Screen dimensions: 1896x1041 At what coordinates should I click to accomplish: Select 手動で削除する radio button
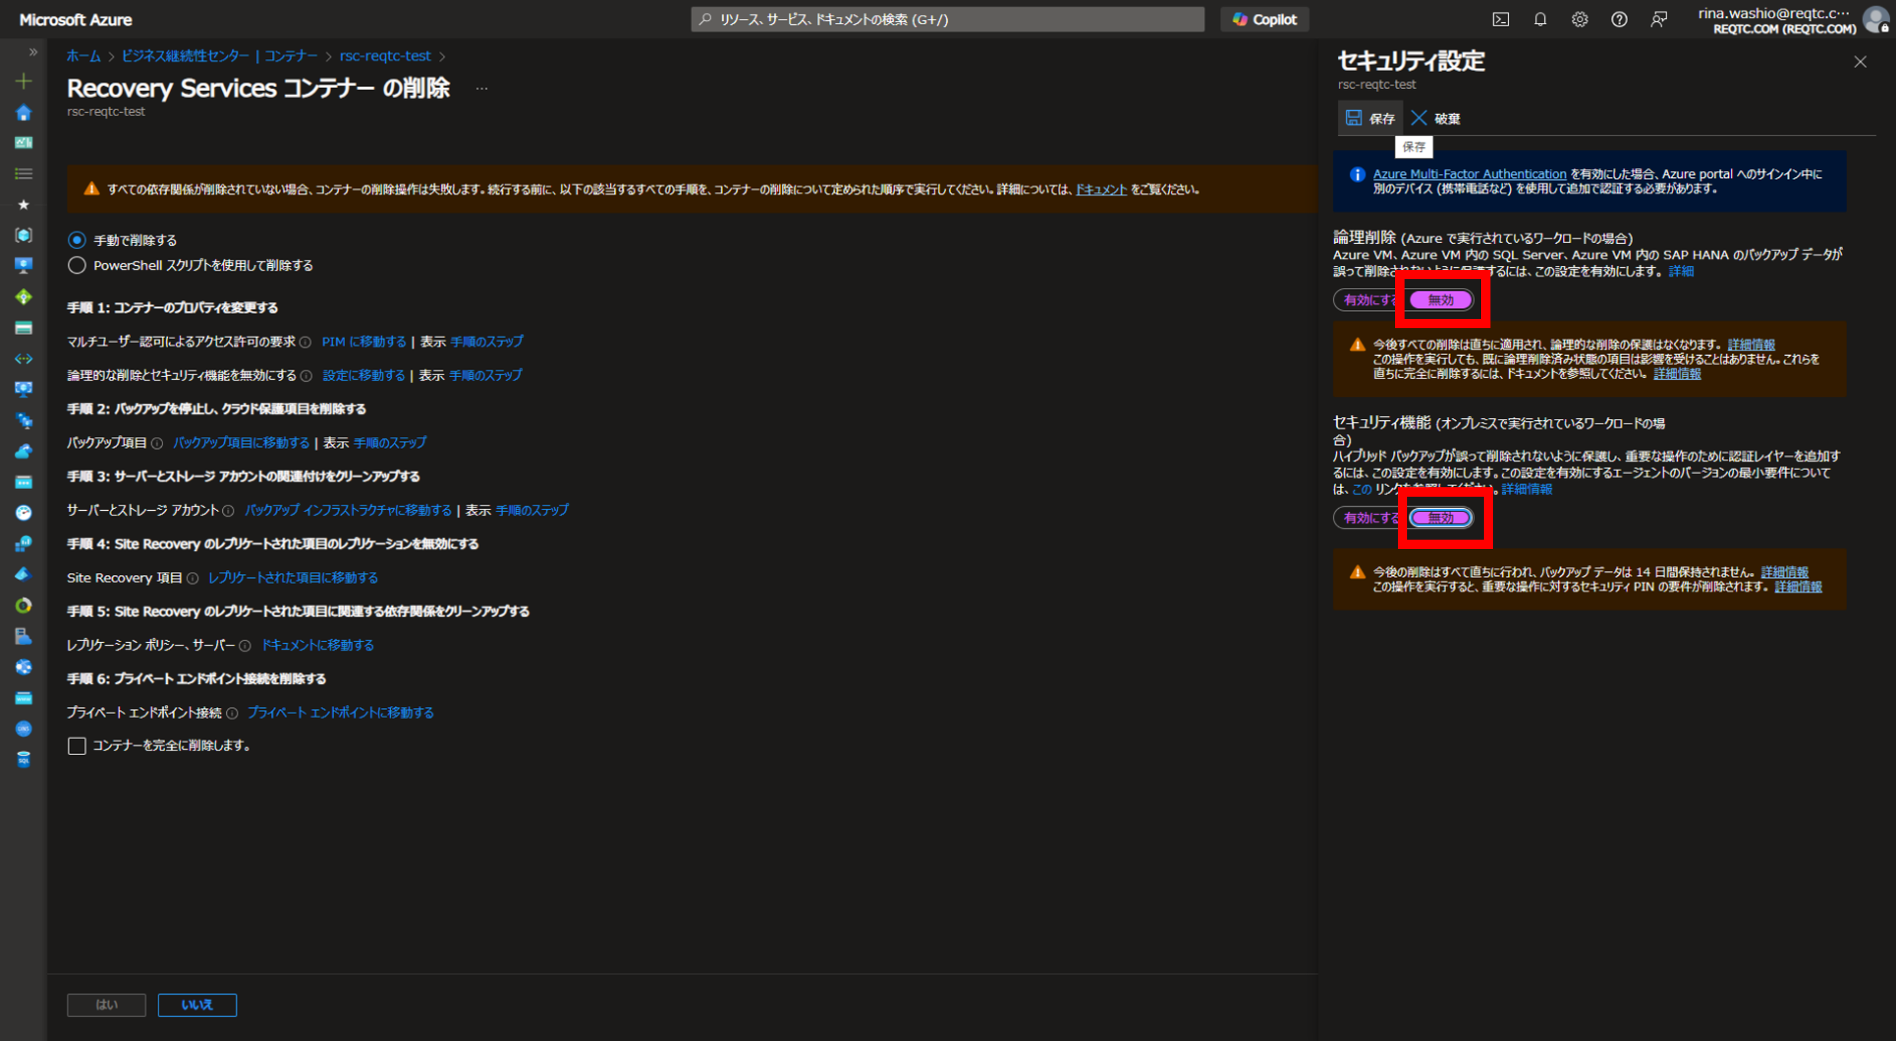tap(77, 240)
